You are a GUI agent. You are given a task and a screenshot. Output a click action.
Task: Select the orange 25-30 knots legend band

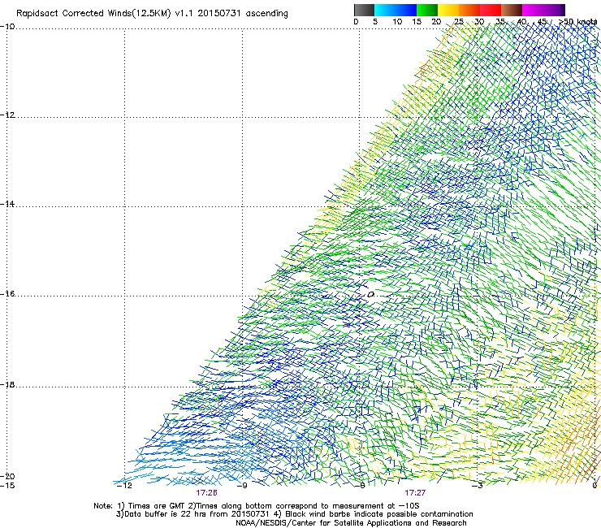click(469, 10)
